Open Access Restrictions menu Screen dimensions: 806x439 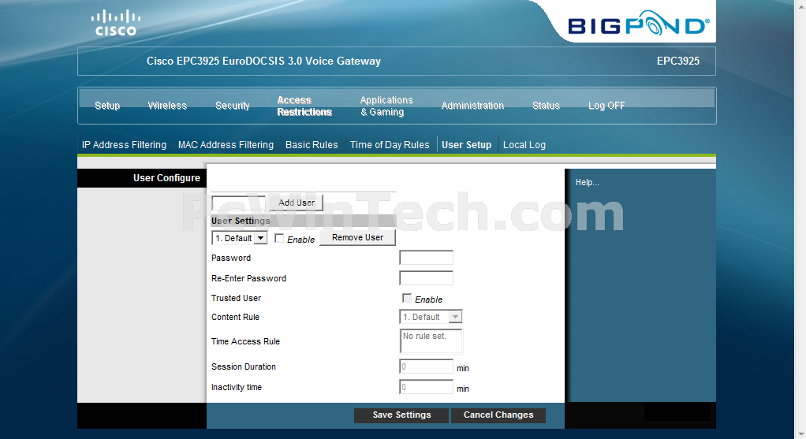tap(304, 106)
